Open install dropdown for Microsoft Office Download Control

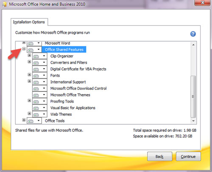(x=44, y=88)
